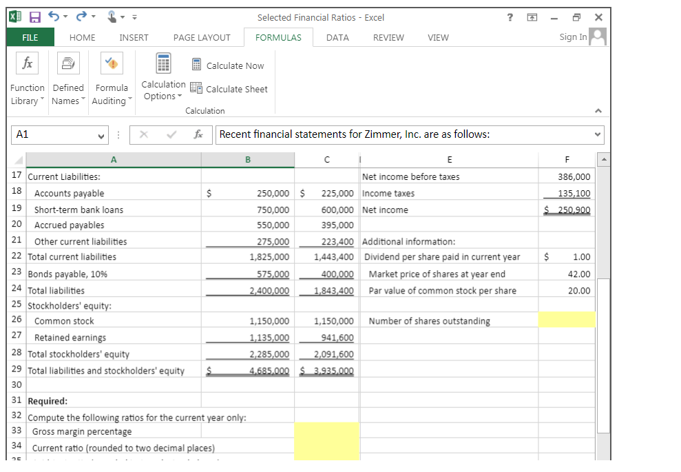Open the Defined Names group
This screenshot has width=681, height=472.
68,79
